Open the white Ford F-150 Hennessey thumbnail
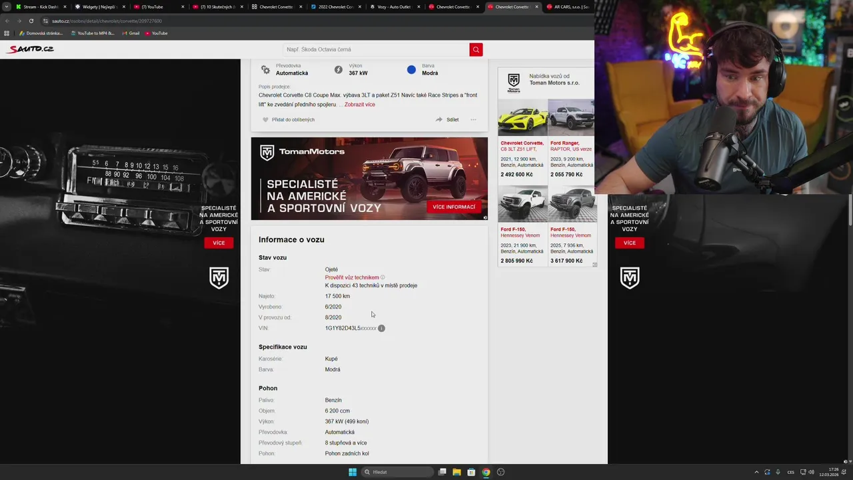853x480 pixels. 522,203
